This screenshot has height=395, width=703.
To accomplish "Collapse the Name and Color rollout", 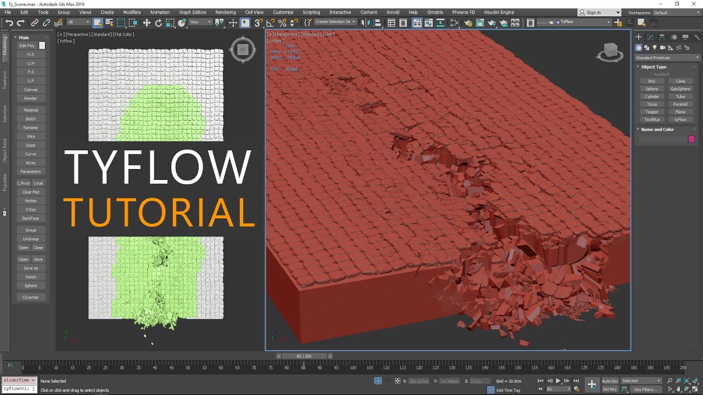I will (657, 129).
